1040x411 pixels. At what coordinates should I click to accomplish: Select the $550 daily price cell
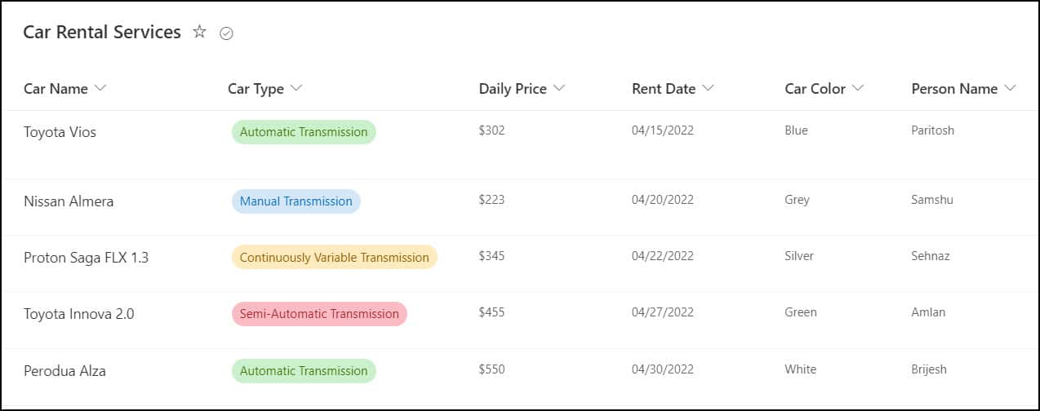pyautogui.click(x=492, y=369)
